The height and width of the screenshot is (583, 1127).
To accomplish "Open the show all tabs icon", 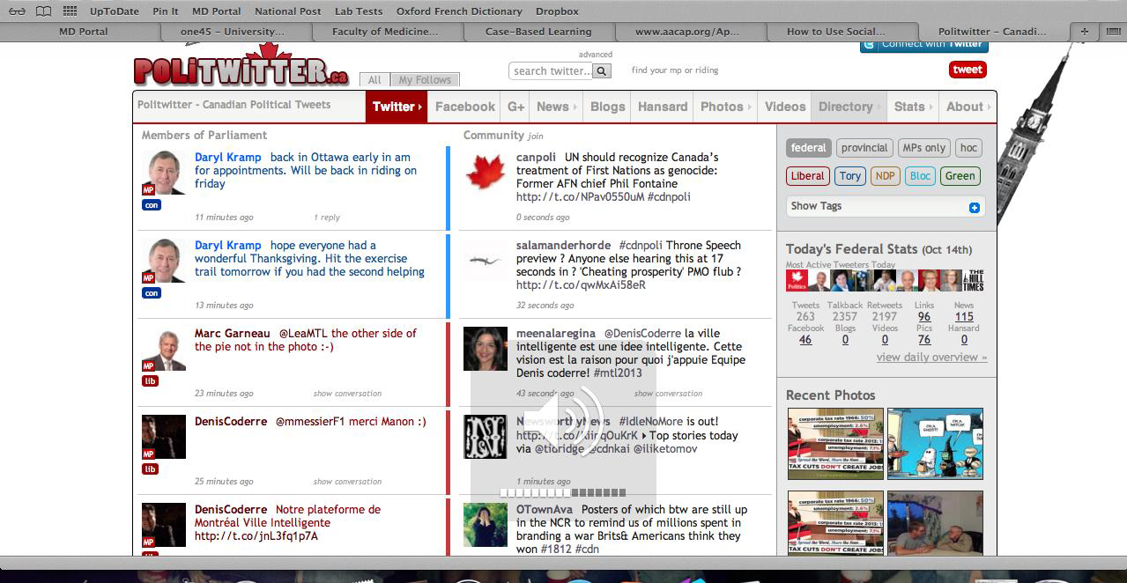I will click(1110, 32).
